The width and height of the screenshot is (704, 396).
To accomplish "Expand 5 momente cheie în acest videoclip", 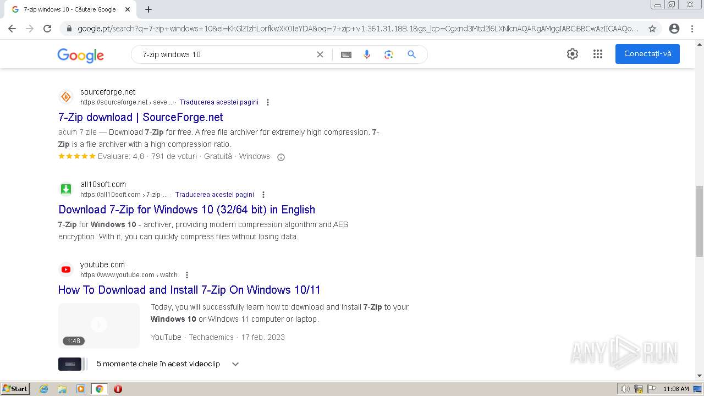I will point(235,364).
